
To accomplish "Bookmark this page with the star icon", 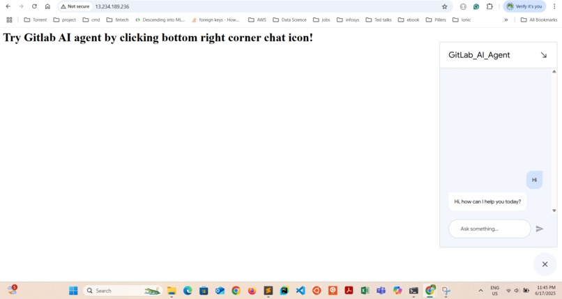I will 444,6.
